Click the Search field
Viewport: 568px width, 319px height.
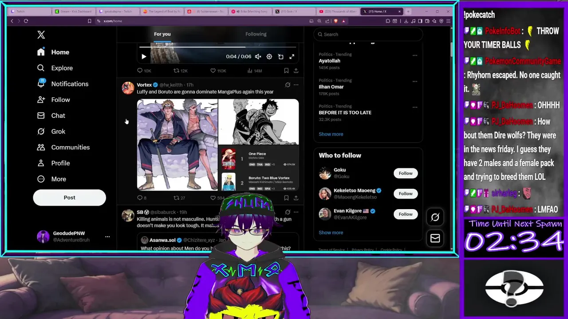click(x=368, y=34)
